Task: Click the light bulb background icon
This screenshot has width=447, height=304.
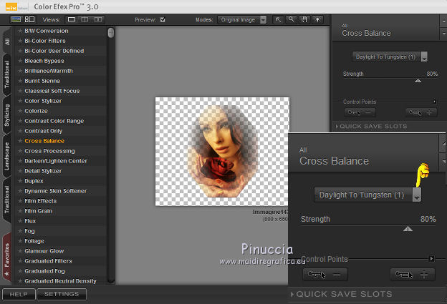Action: pos(317,20)
